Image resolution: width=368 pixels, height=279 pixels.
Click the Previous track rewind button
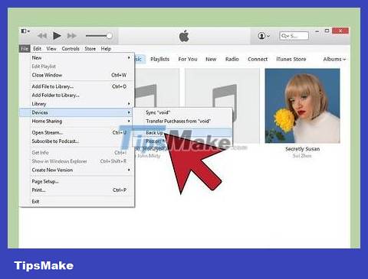pyautogui.click(x=42, y=36)
